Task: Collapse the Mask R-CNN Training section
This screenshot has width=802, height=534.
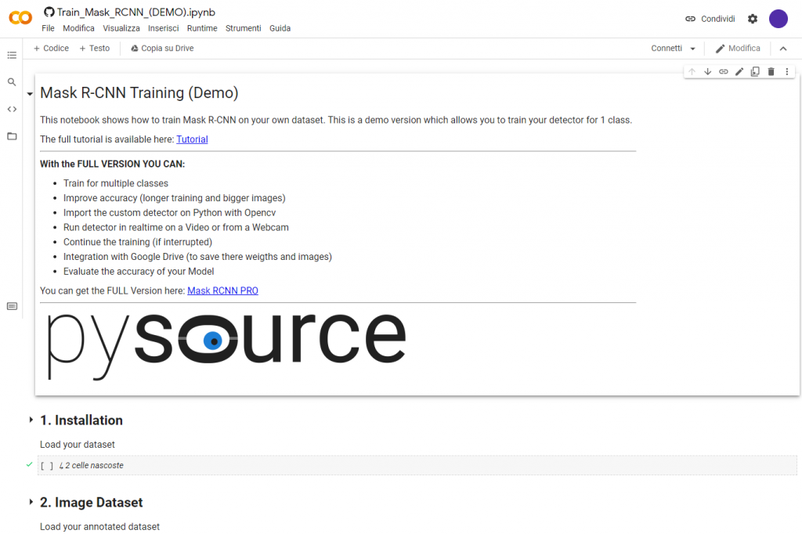Action: click(30, 94)
